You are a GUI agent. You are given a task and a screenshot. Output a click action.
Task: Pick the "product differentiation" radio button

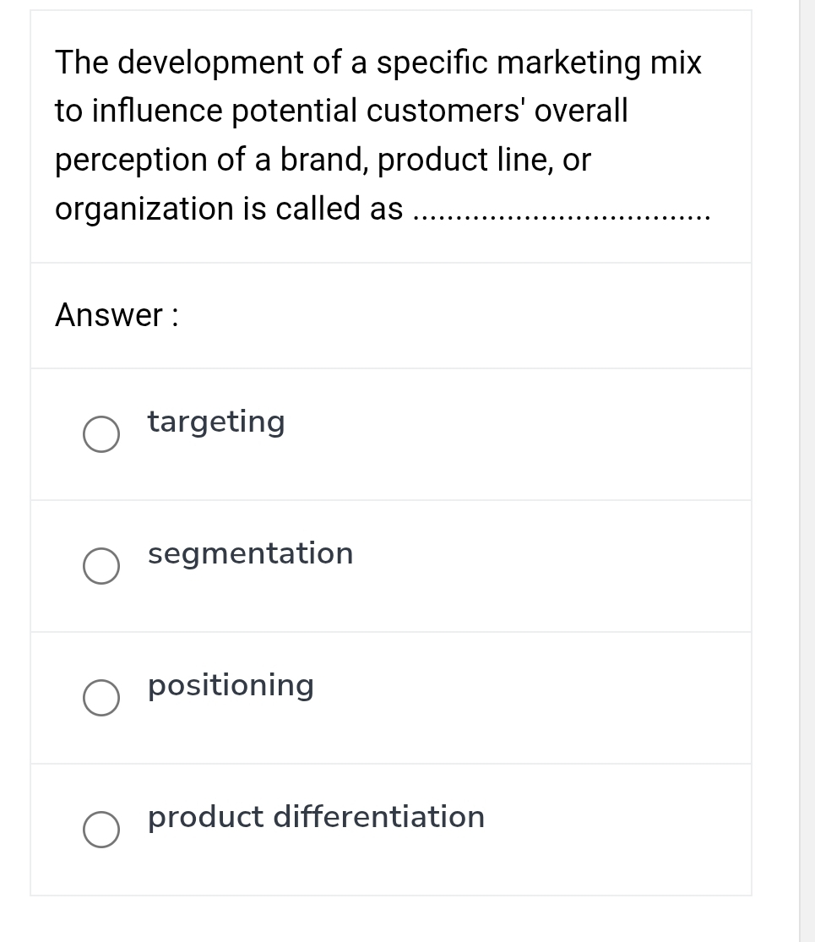pyautogui.click(x=101, y=829)
